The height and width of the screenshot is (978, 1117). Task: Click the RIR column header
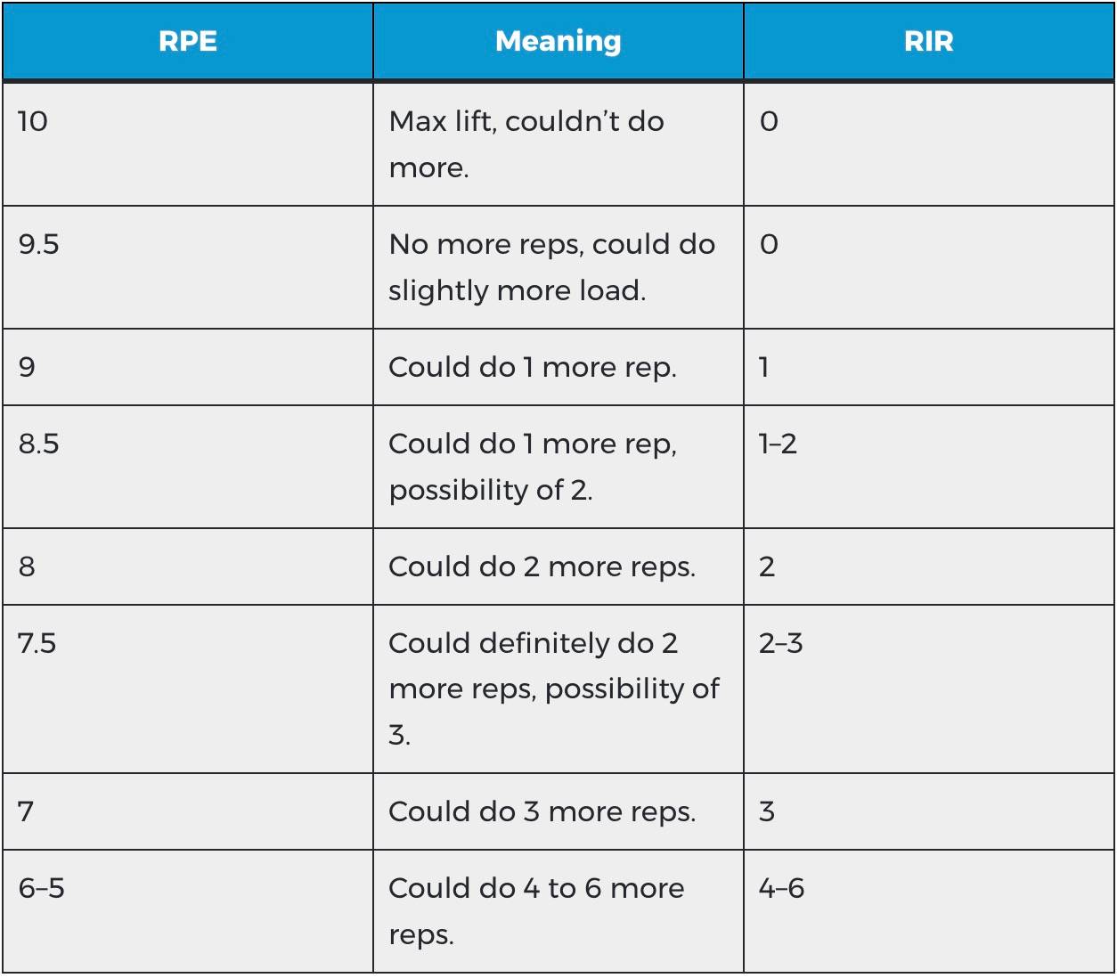tap(928, 42)
